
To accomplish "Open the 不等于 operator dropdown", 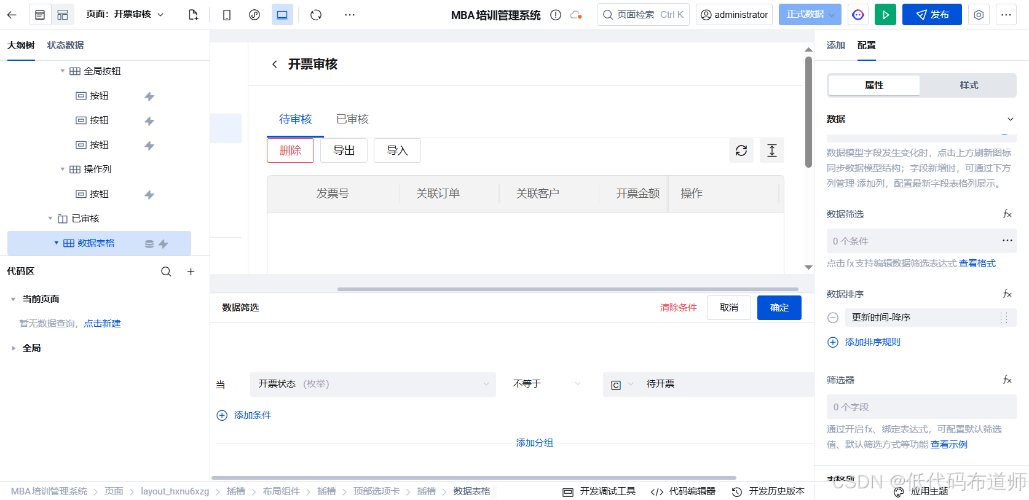I will 546,385.
